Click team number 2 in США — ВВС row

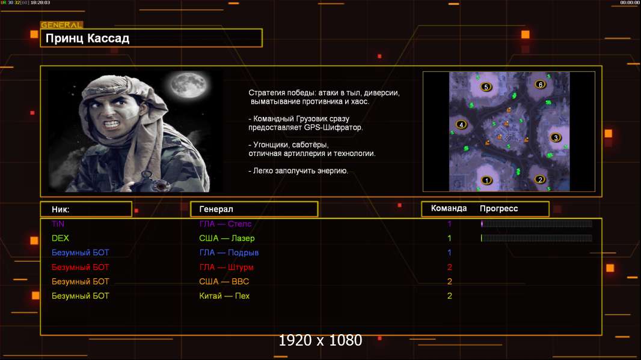(449, 281)
